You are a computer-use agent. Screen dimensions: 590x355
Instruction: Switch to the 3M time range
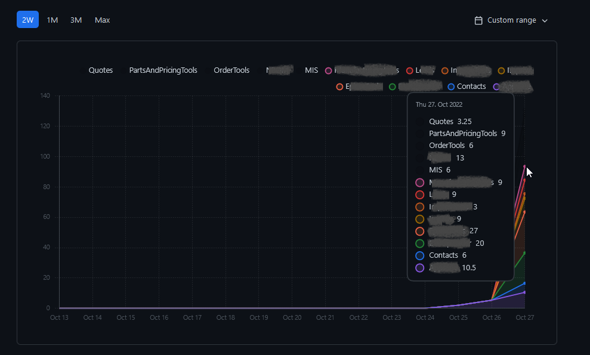click(x=76, y=20)
